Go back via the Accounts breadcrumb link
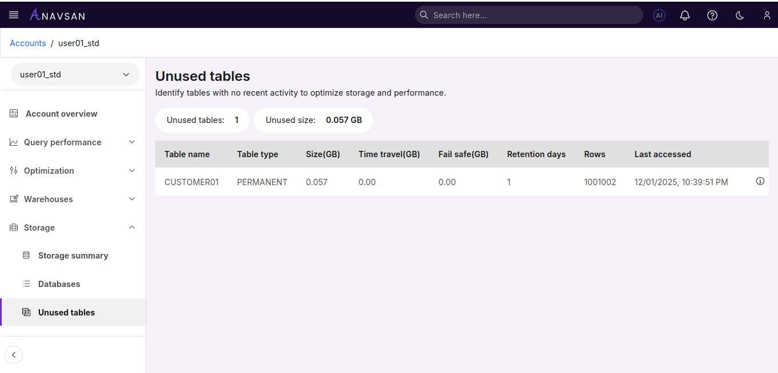 27,43
